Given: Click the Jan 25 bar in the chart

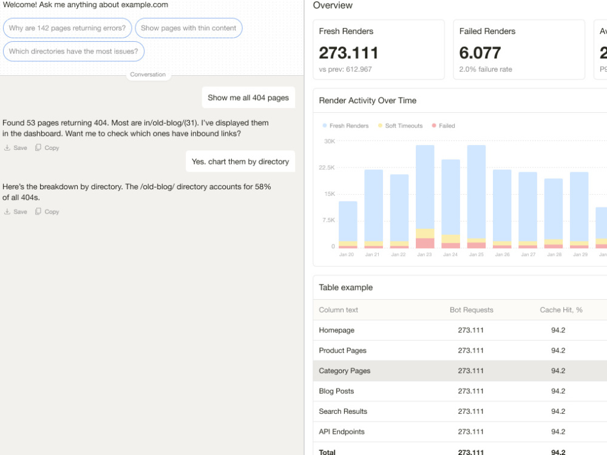Looking at the screenshot, I should (476, 197).
